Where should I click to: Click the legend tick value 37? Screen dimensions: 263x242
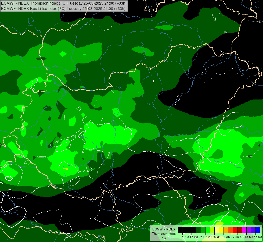click(233, 237)
